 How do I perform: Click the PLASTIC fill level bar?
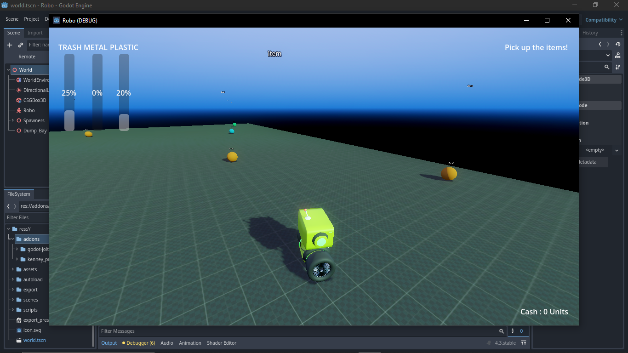point(124,92)
